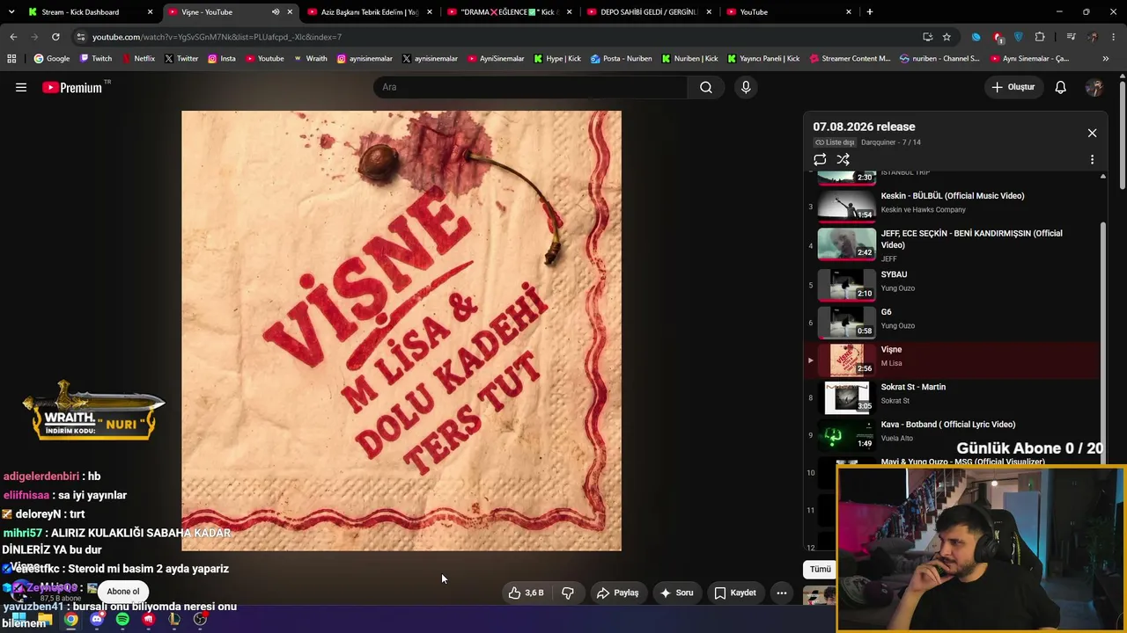Open the Twitter bookmark

point(181,59)
